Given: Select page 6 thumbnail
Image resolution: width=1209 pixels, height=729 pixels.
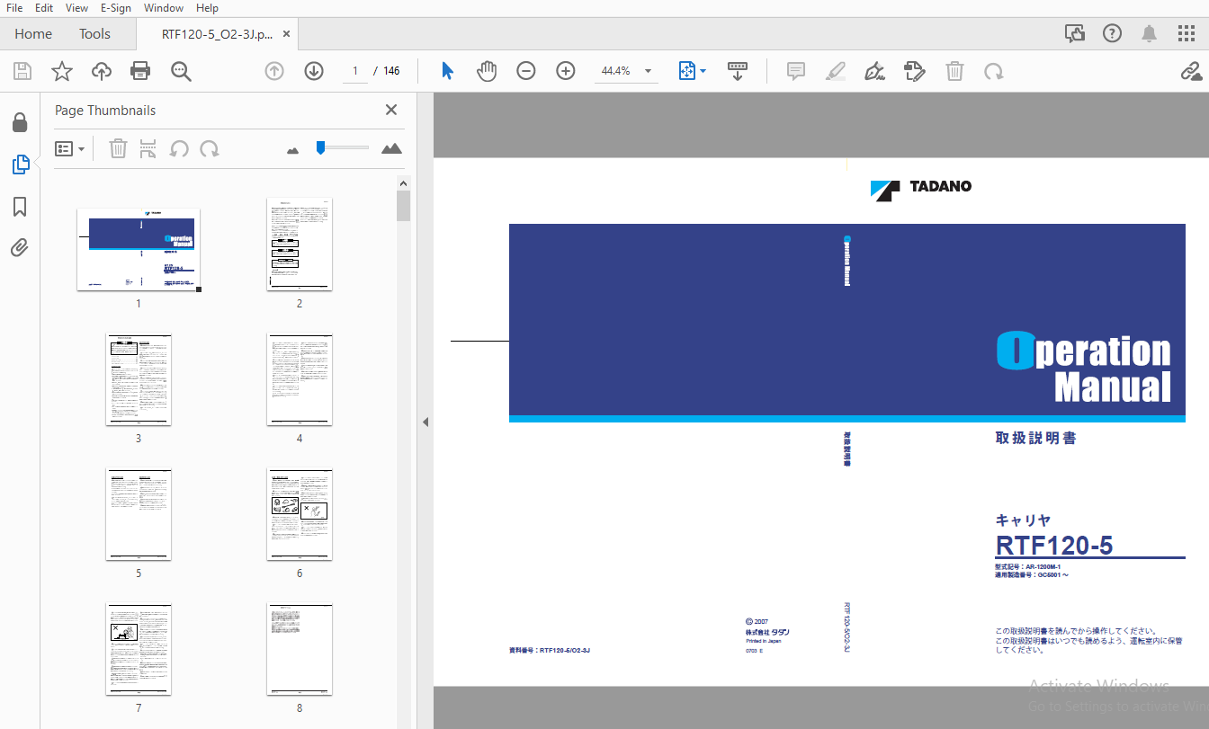Looking at the screenshot, I should pyautogui.click(x=300, y=514).
